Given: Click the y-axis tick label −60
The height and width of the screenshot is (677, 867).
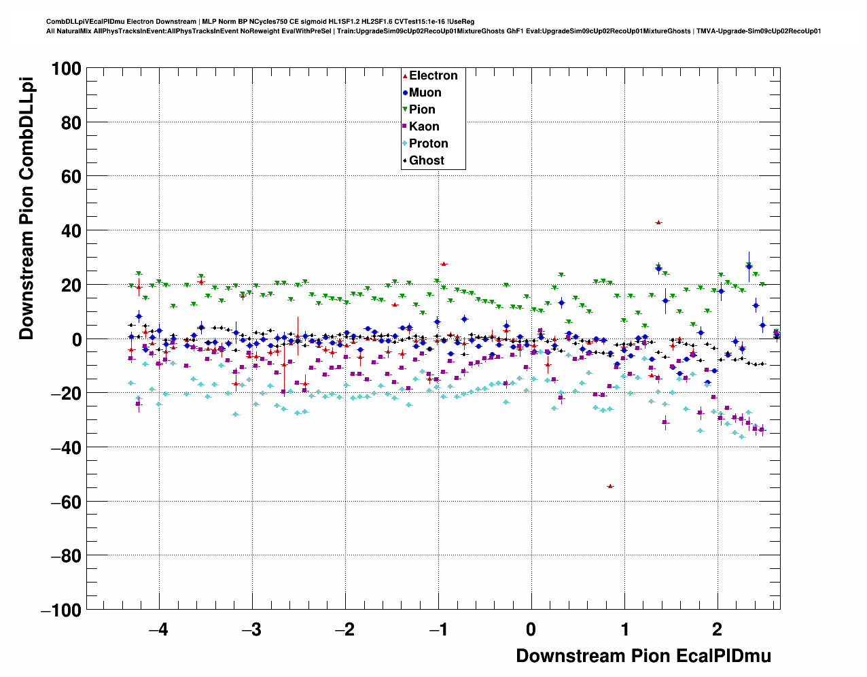Looking at the screenshot, I should tap(65, 502).
